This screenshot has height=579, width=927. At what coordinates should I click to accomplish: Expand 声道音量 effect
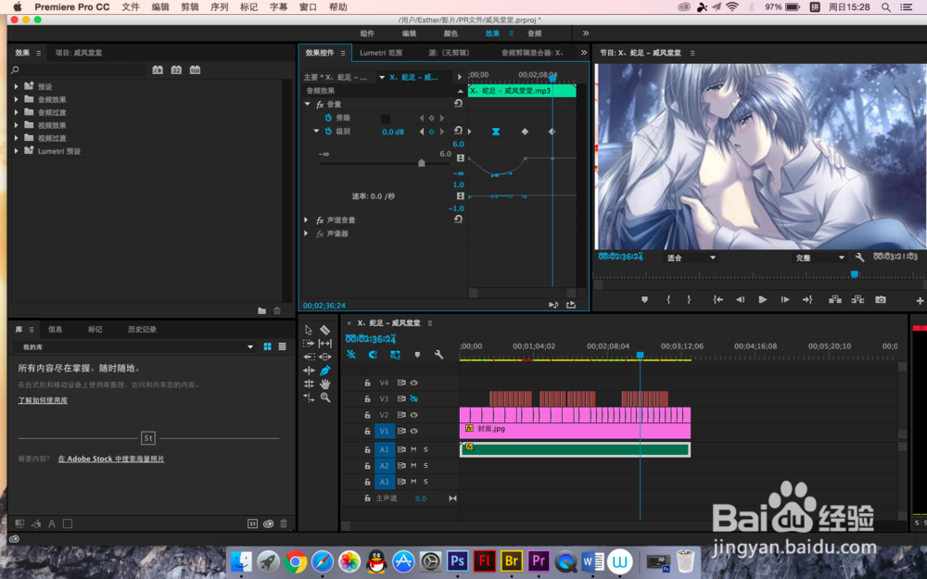click(x=306, y=220)
